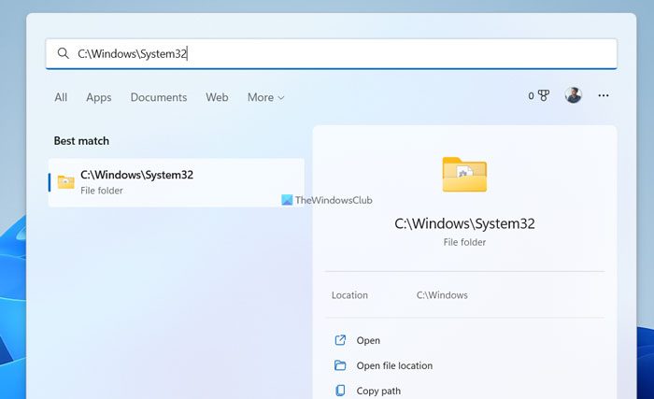Click the folder icon beside Open file location
The width and height of the screenshot is (654, 399).
pyautogui.click(x=340, y=366)
